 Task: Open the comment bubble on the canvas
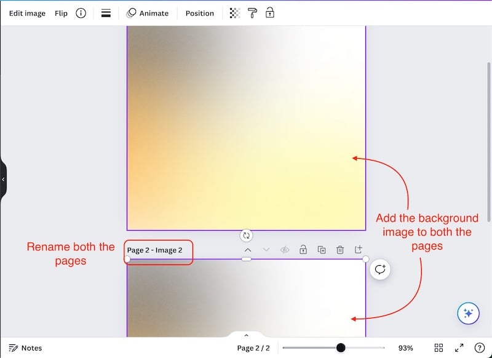coord(380,269)
